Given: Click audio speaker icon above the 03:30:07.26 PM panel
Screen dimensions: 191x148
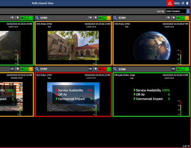Looking at the screenshot, I should 22,69.
